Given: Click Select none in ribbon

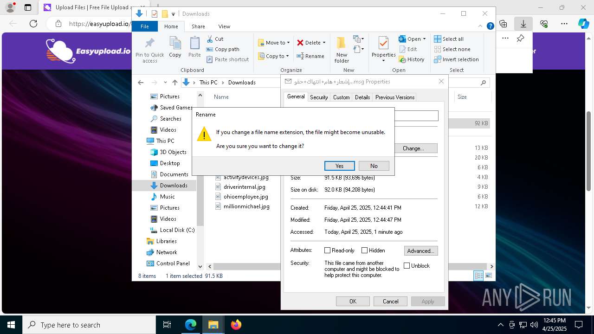Looking at the screenshot, I should [452, 49].
